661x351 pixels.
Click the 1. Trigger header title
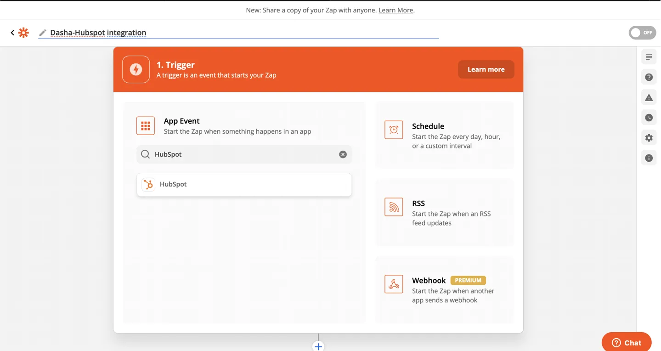(175, 65)
